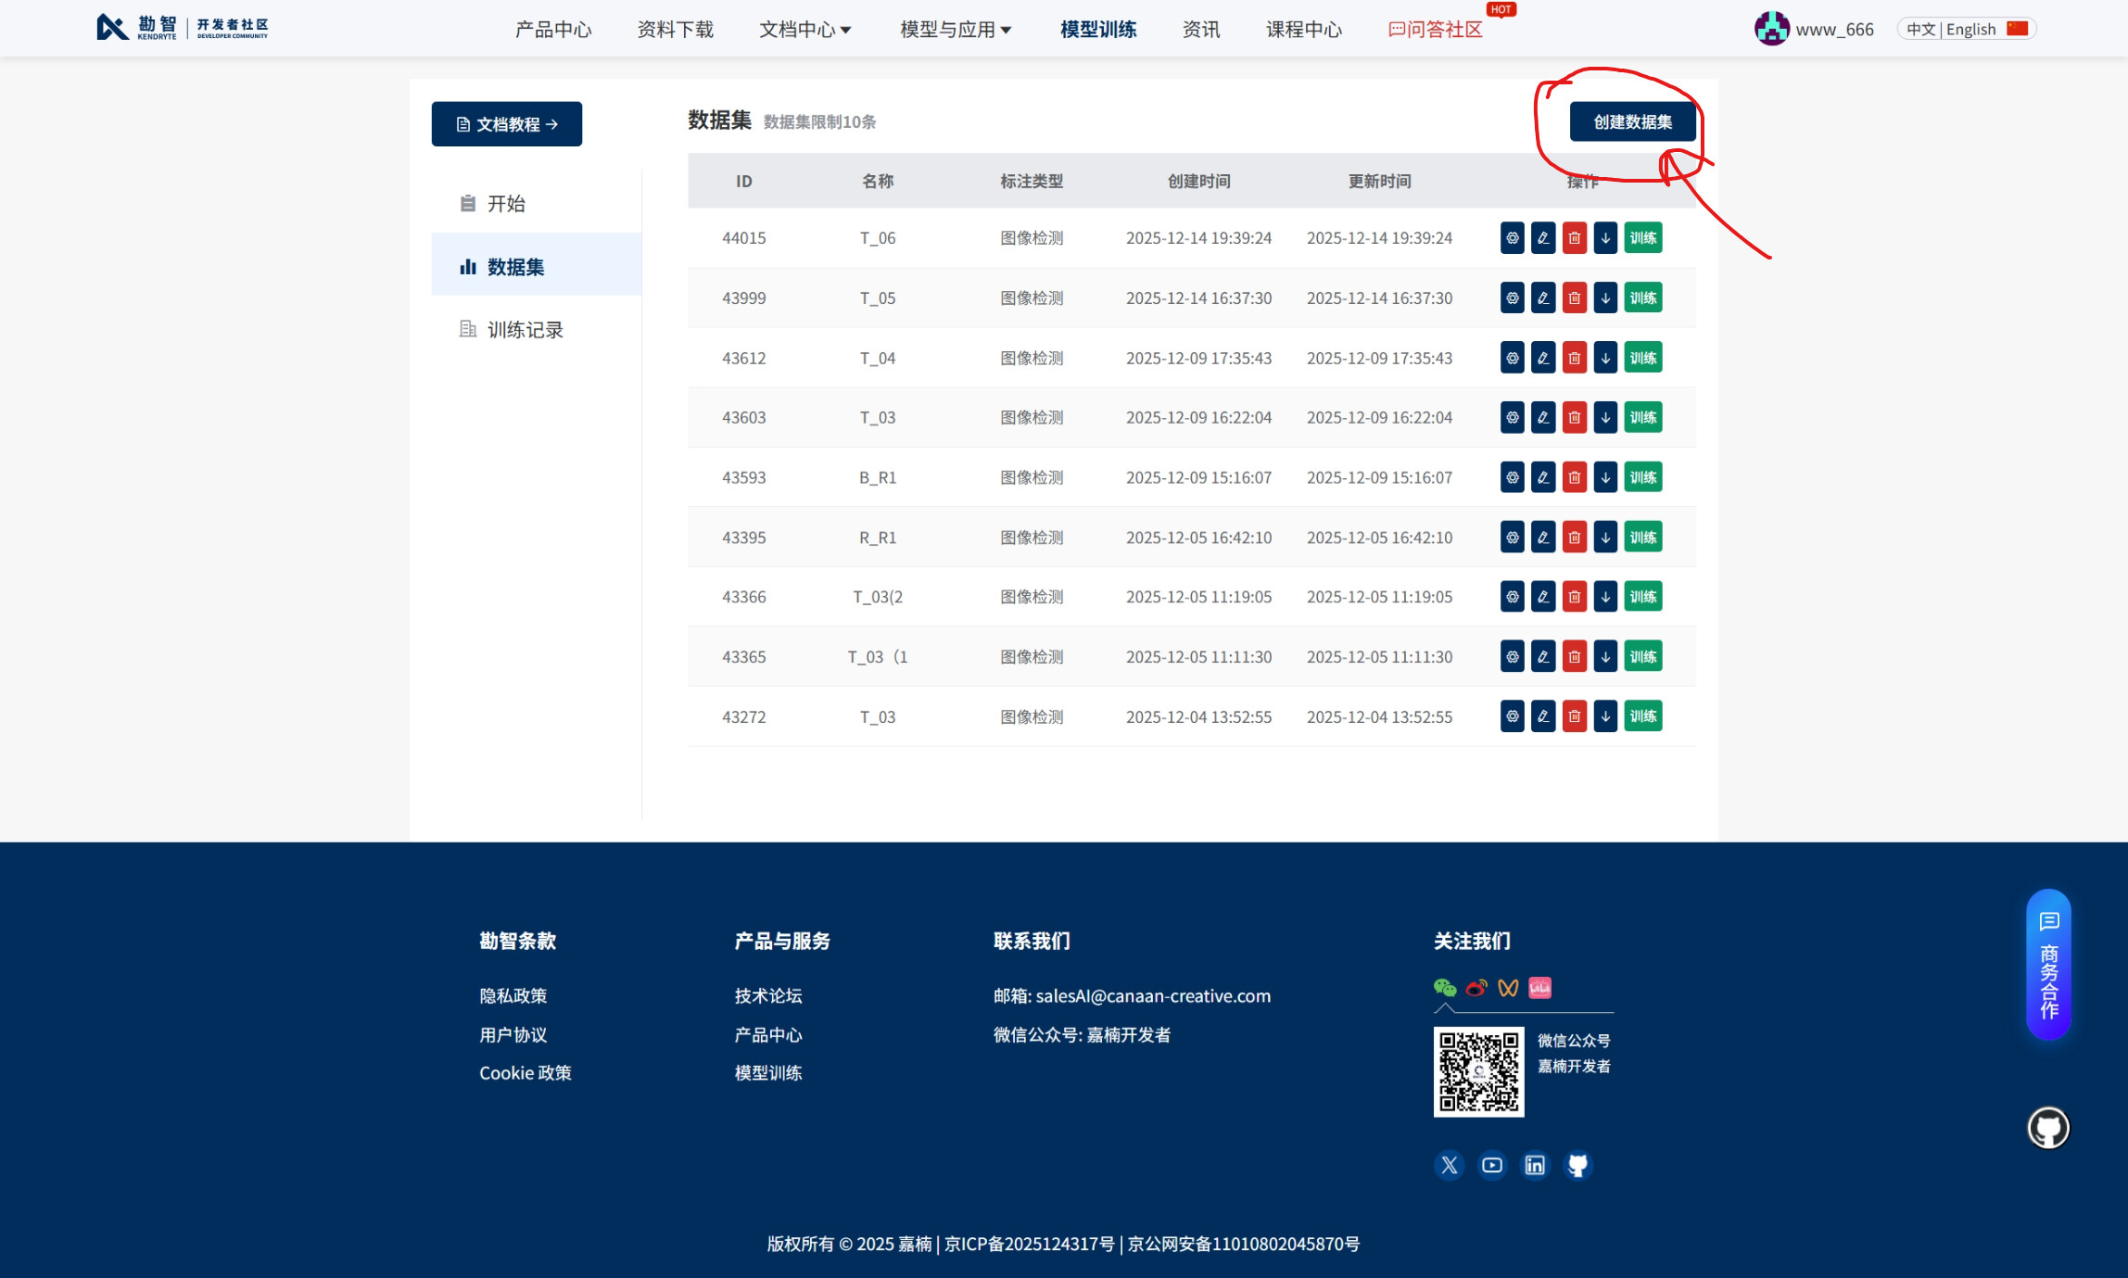This screenshot has width=2128, height=1278.
Task: Expand the 文档中心 dropdown menu
Action: tap(804, 30)
